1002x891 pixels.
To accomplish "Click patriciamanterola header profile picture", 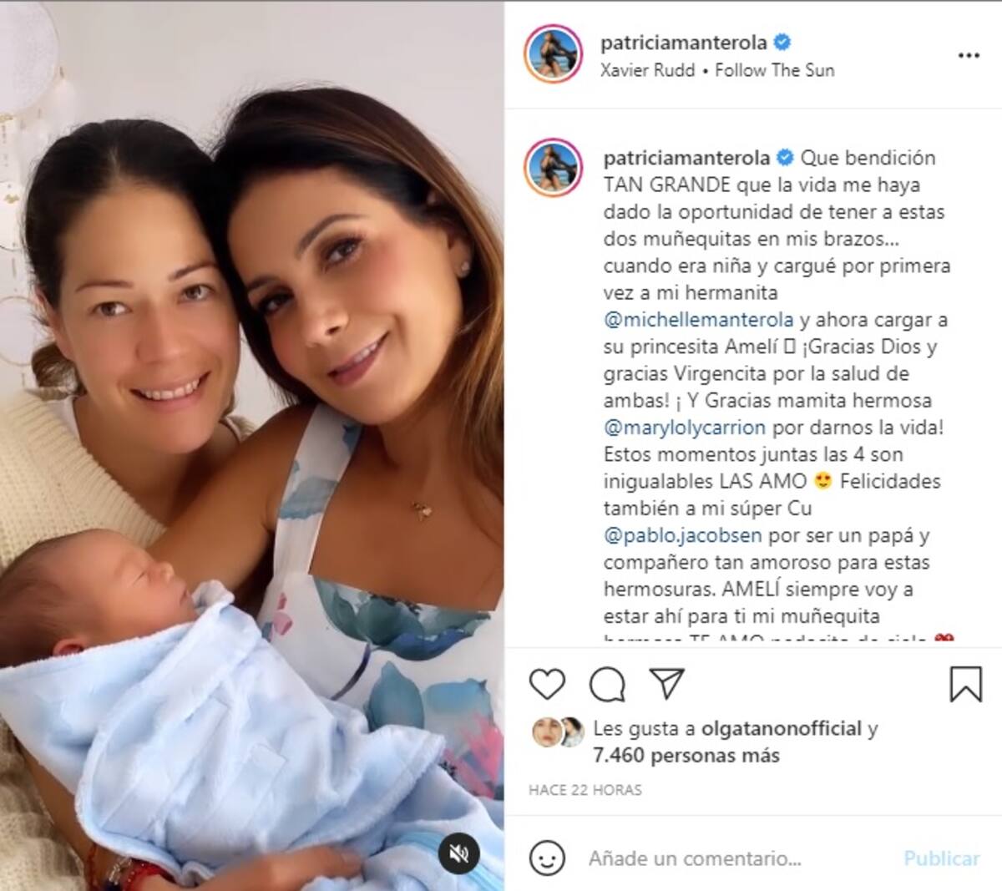I will [553, 55].
